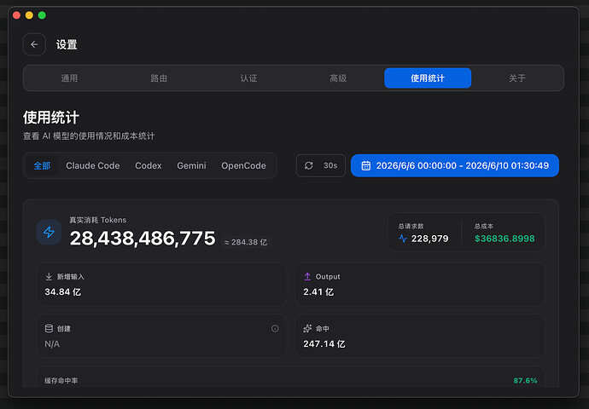The image size is (589, 409).
Task: Click the 总成本 label
Action: point(484,226)
